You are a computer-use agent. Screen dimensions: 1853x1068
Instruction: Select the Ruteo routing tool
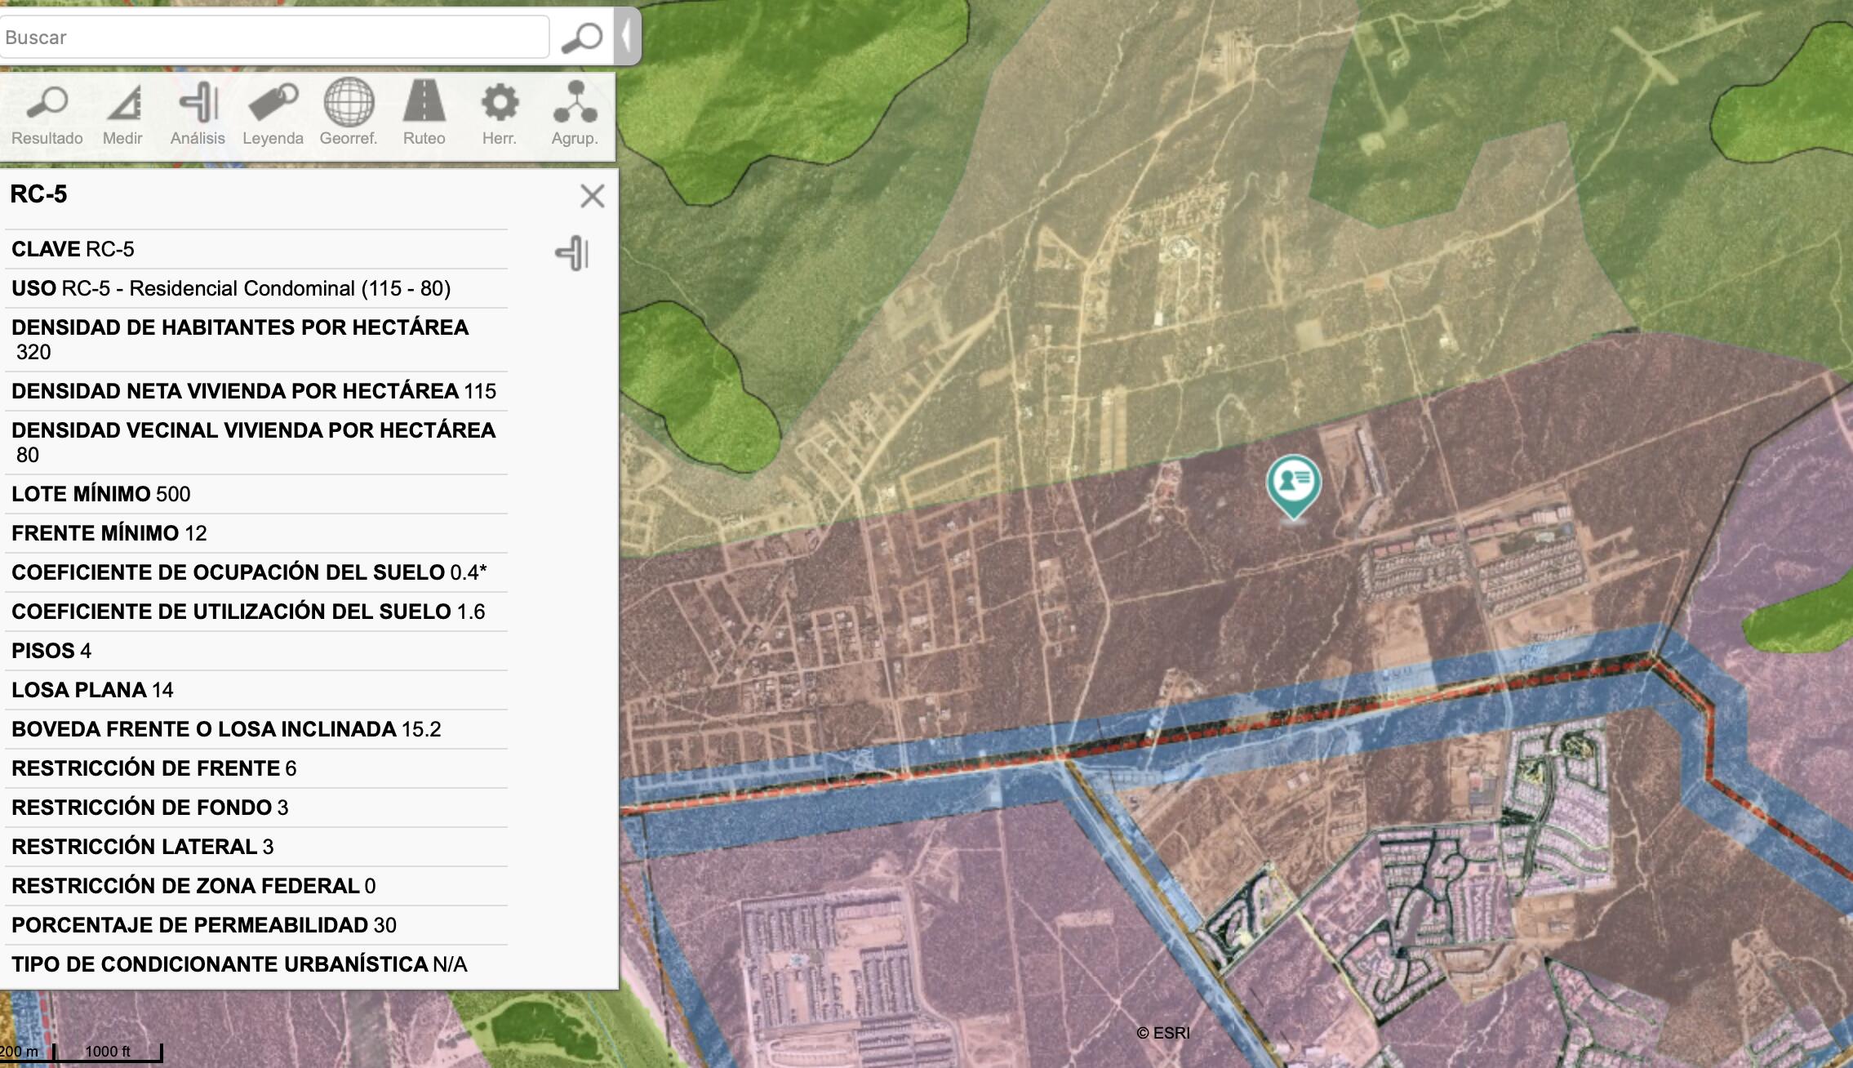[x=424, y=114]
